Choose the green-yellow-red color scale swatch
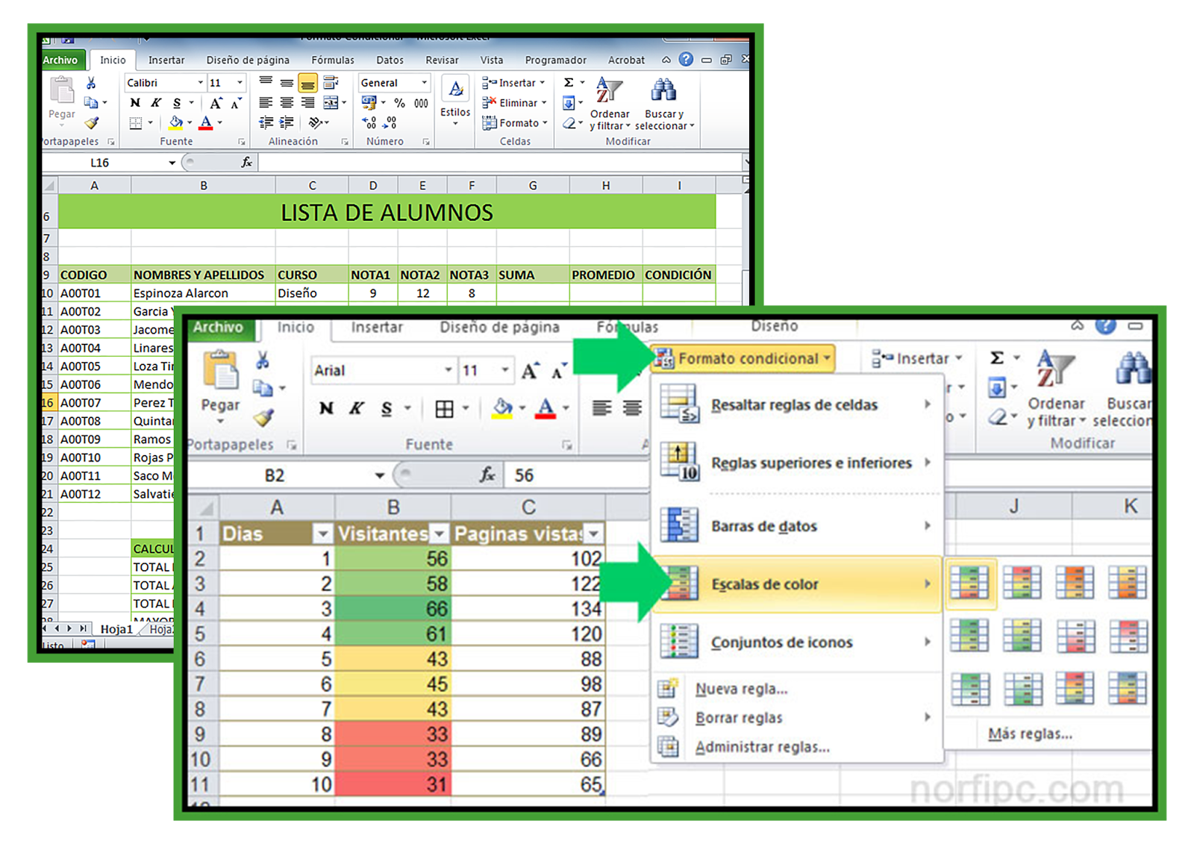 click(971, 583)
